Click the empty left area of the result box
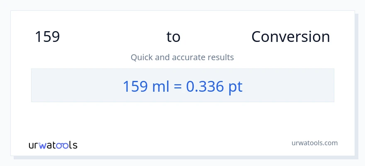This screenshot has height=166, width=365. pos(66,85)
